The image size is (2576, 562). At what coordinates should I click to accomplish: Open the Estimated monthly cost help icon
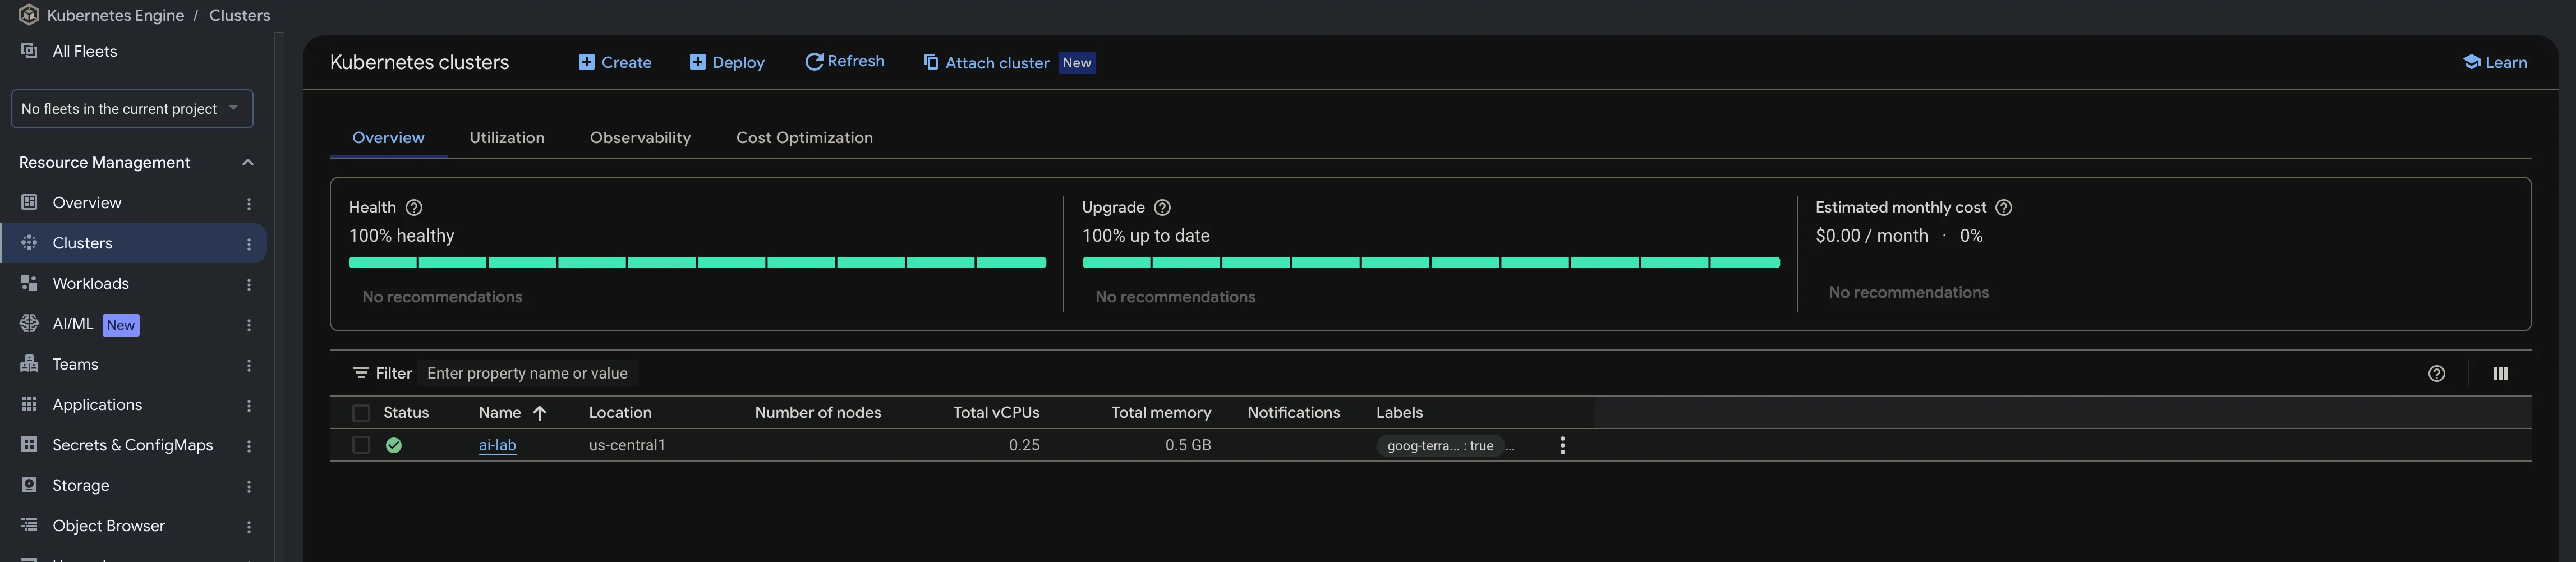point(2004,207)
